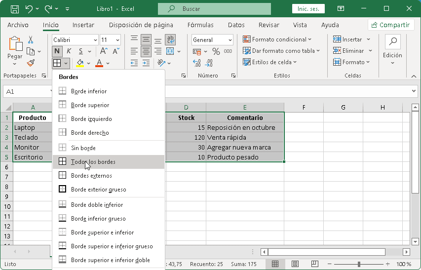
Task: Click the percent style icon
Action: point(216,51)
